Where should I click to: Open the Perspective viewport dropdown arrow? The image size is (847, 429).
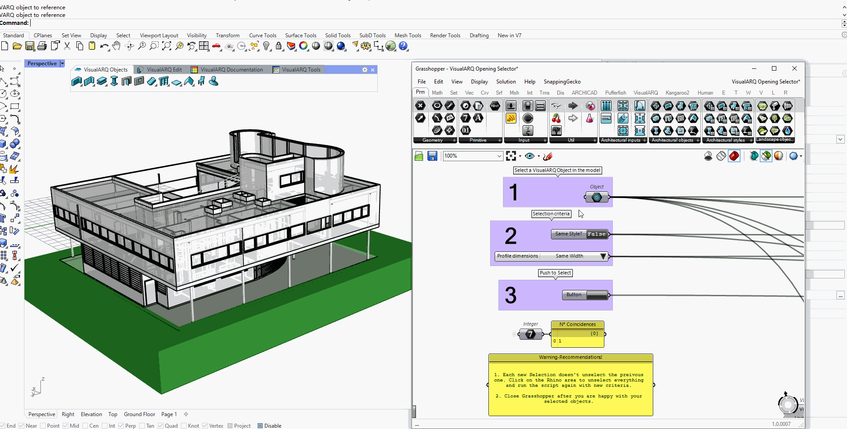[x=62, y=63]
